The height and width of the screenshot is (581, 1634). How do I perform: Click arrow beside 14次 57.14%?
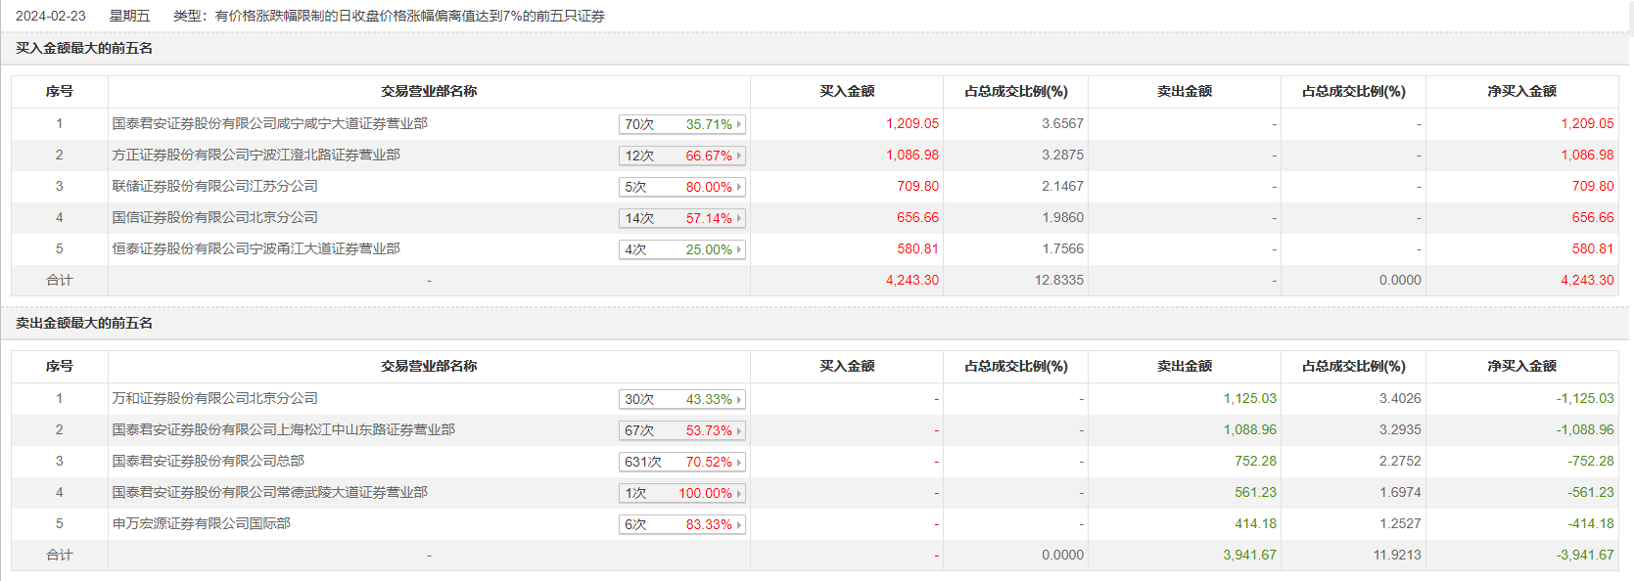click(x=739, y=218)
